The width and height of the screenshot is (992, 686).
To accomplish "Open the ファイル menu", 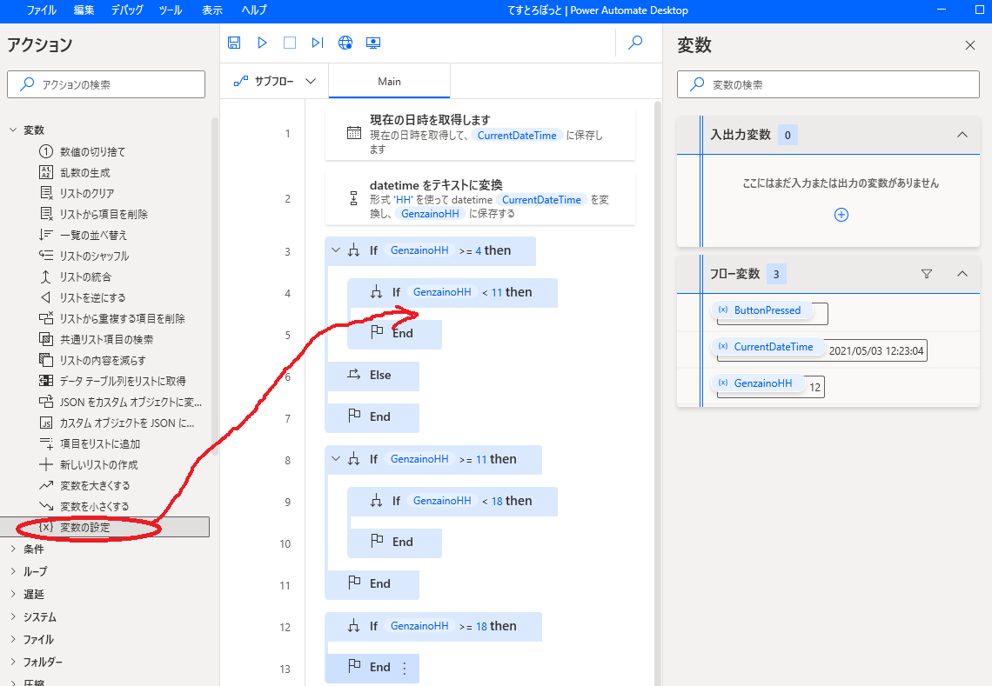I will [44, 10].
